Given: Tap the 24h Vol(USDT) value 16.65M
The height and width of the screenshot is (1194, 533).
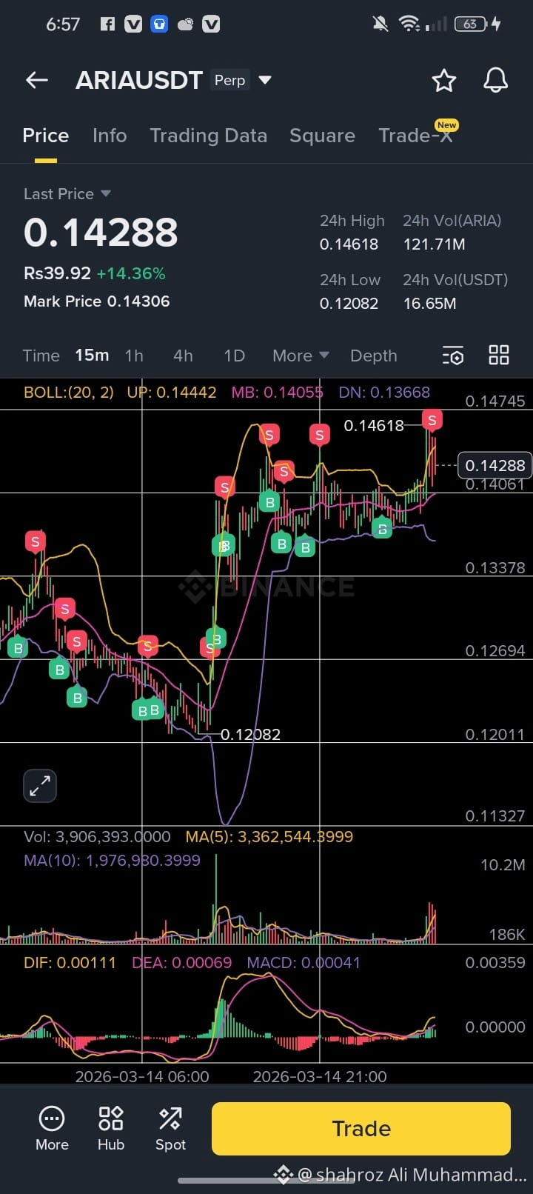Looking at the screenshot, I should tap(429, 303).
